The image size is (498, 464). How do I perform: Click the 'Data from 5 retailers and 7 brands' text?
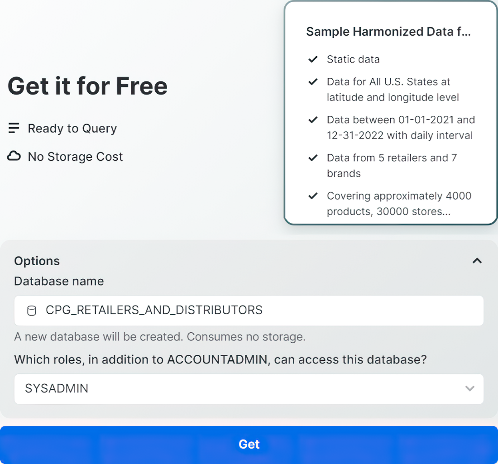coord(392,166)
